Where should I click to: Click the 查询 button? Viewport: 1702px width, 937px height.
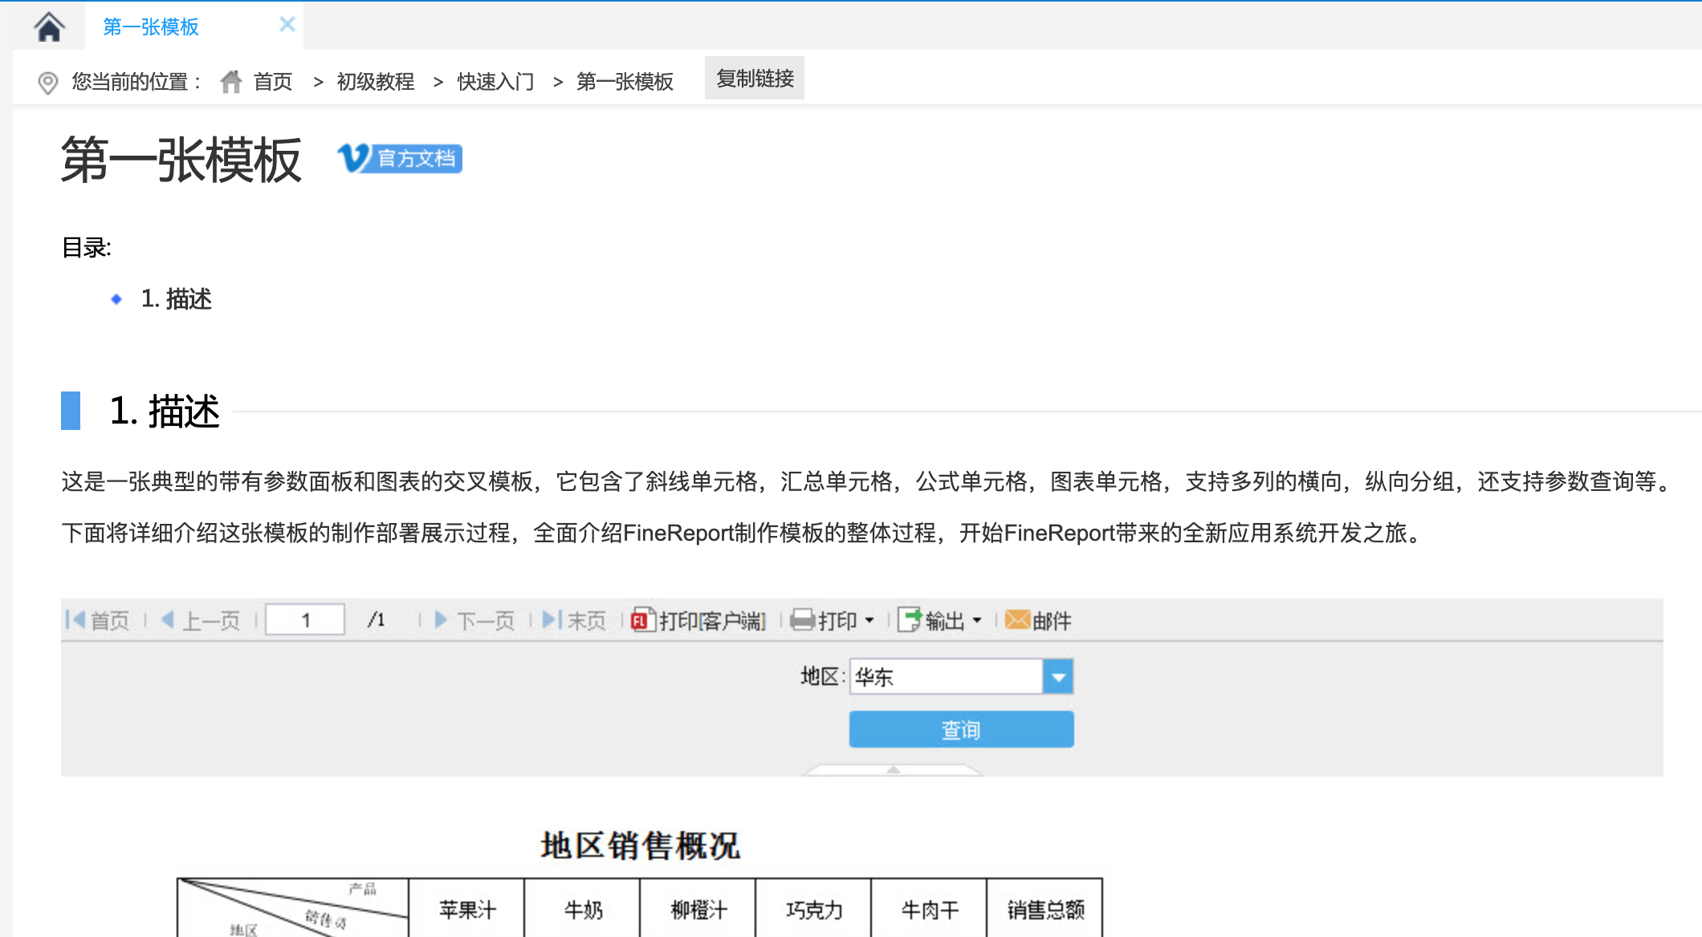(x=961, y=729)
